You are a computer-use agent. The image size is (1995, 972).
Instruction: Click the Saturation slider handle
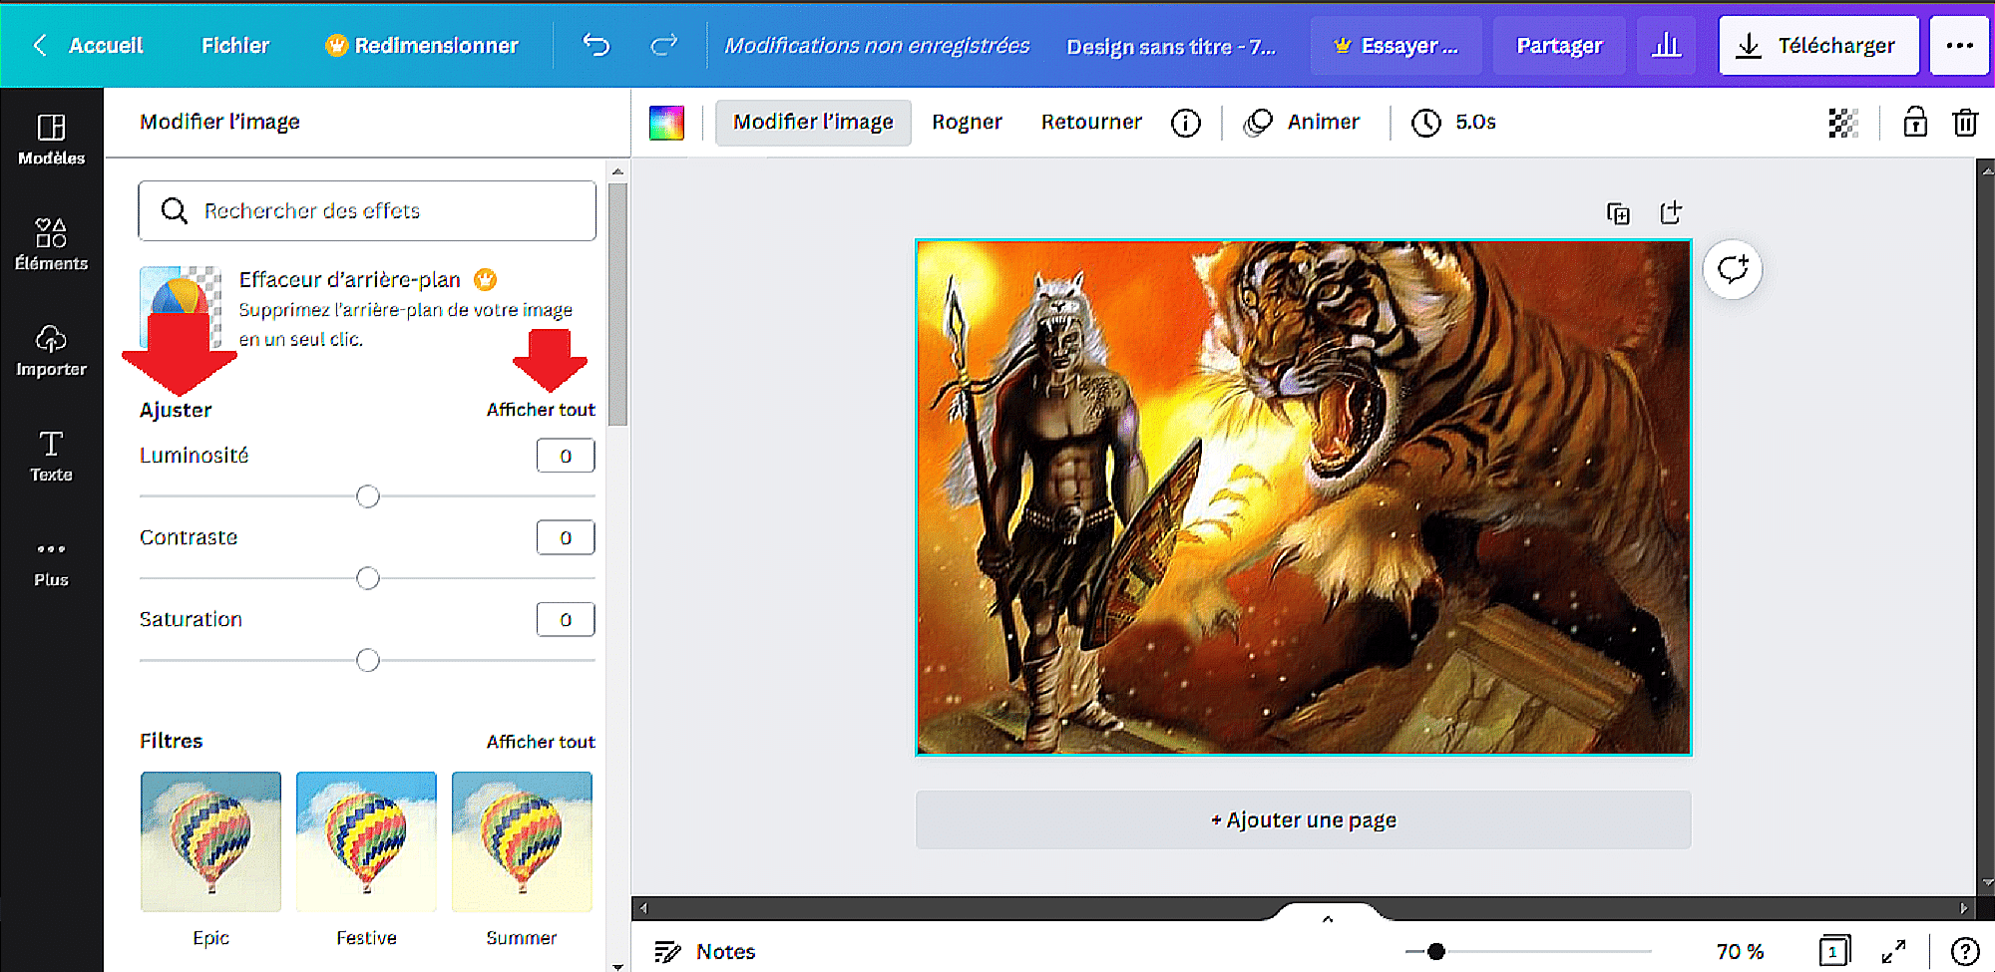click(x=368, y=660)
